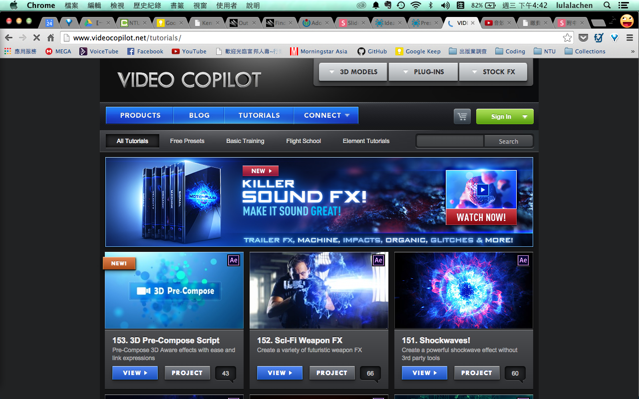The height and width of the screenshot is (399, 639).
Task: Click the Chrome address bar URL
Action: 127,38
